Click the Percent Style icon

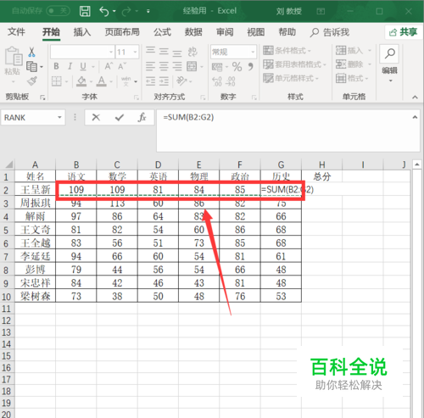coord(237,67)
